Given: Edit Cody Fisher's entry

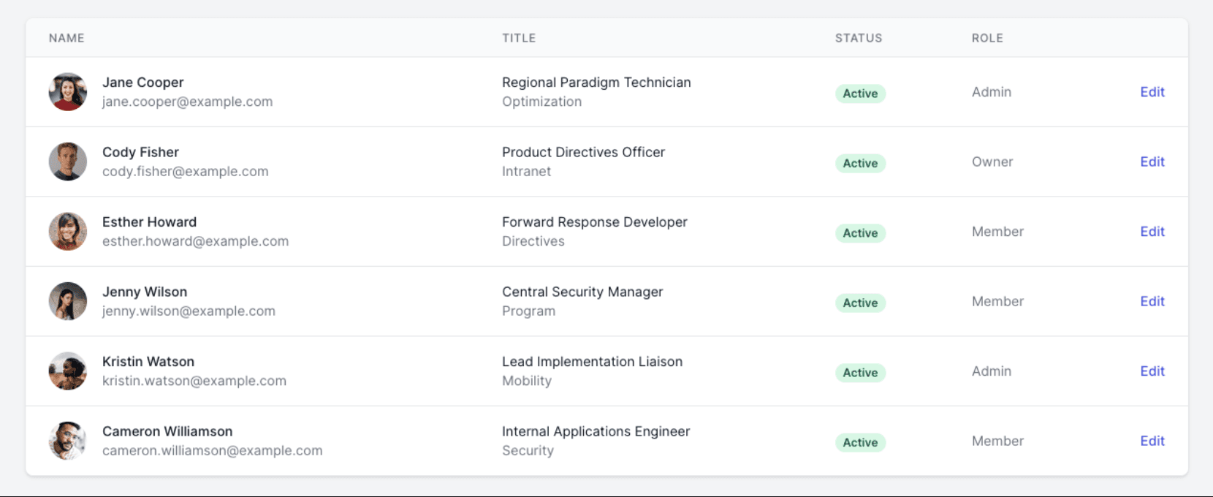Looking at the screenshot, I should (x=1152, y=162).
